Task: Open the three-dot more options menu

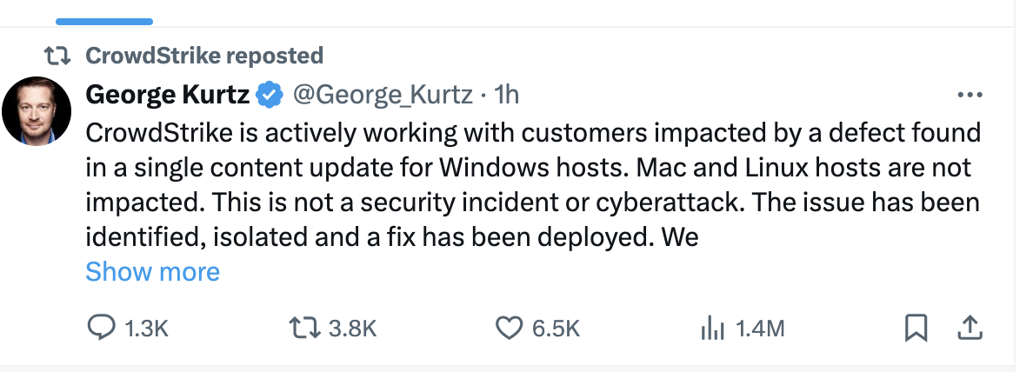Action: tap(969, 95)
